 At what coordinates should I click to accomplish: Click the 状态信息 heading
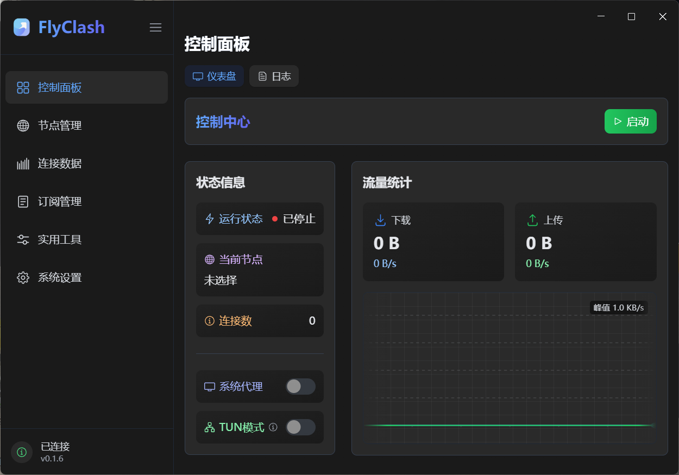(221, 182)
